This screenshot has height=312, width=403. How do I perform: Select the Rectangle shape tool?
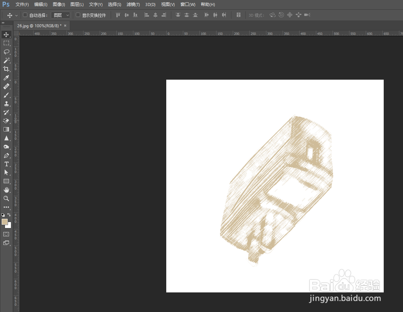coord(6,181)
